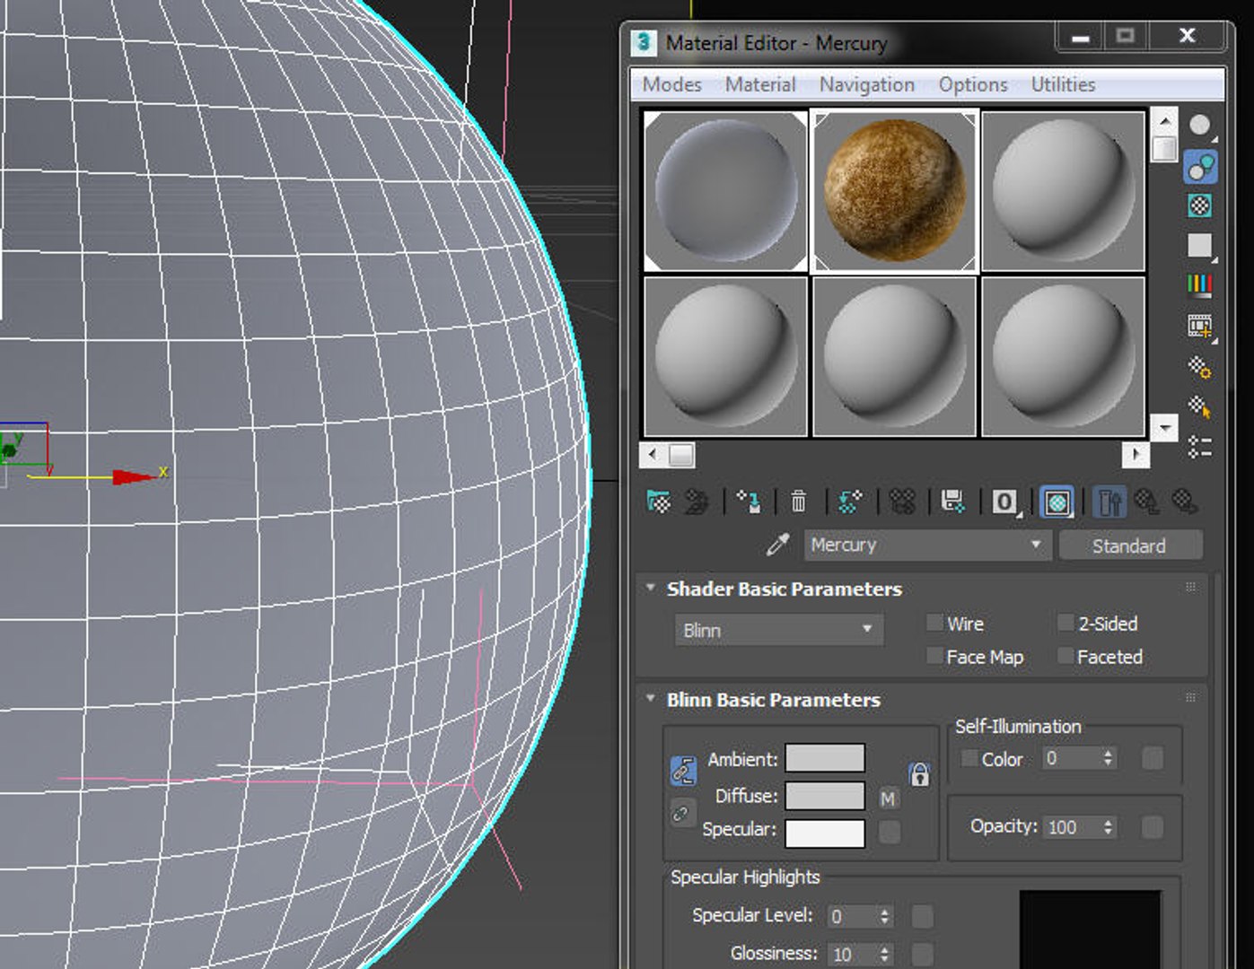Open the Options menu

pos(973,84)
